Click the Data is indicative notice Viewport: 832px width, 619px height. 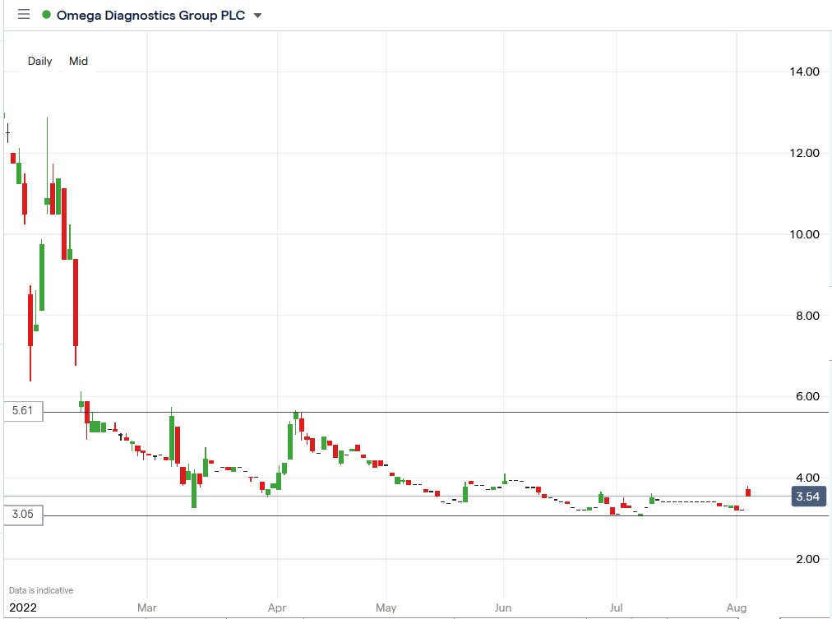tap(41, 590)
